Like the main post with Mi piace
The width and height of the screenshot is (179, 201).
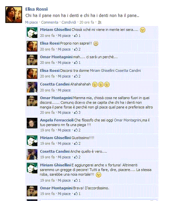pos(31,22)
